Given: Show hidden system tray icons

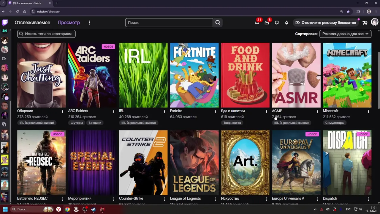Looking at the screenshot, I should tap(315, 209).
